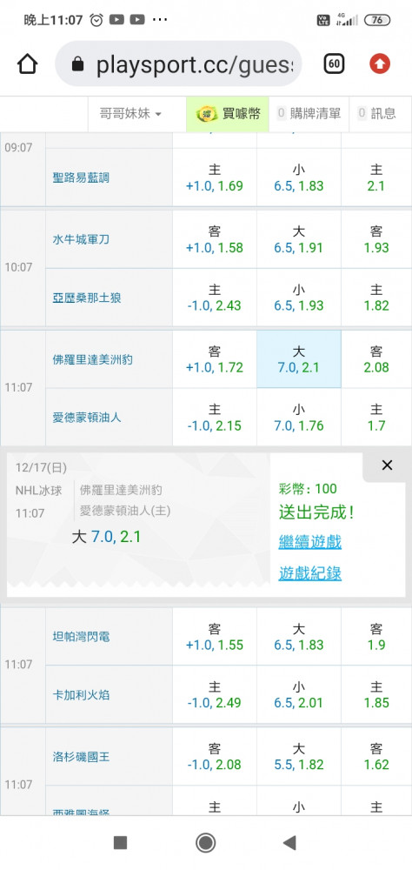Select 客 +1.0, 1.55 for 坦帕灣閃電
Viewport: 412px width, 870px height.
pos(215,637)
